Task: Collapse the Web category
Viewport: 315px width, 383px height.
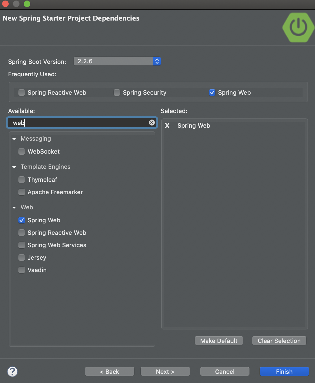Action: pos(14,207)
